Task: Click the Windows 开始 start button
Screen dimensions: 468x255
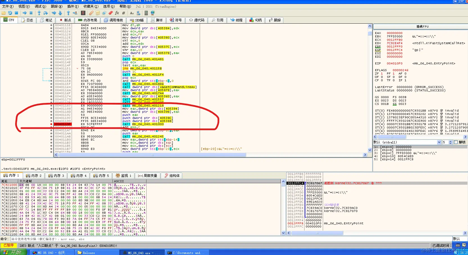Action: tap(13, 252)
